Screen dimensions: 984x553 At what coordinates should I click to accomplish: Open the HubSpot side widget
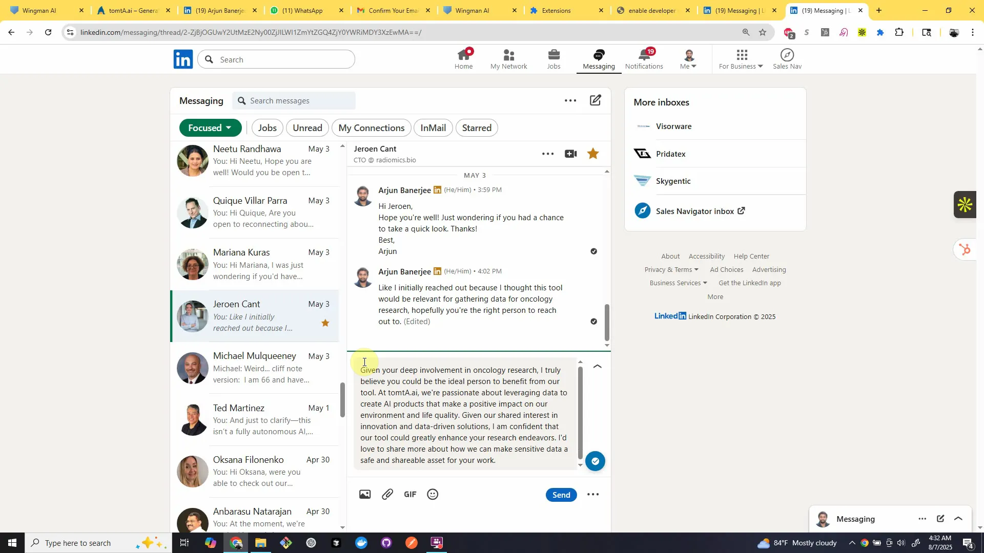coord(965,249)
